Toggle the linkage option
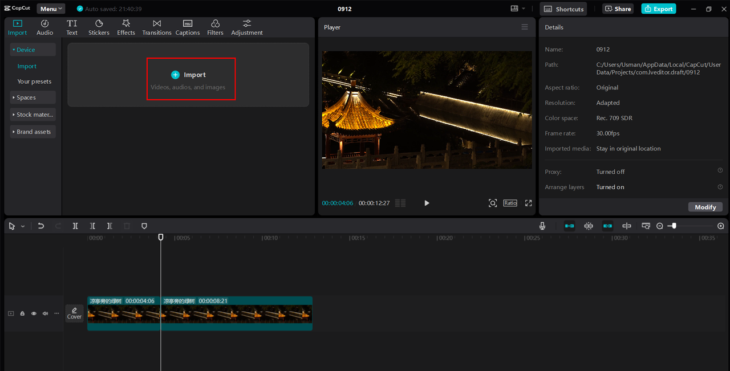Screen dimensions: 730x371 coord(607,226)
